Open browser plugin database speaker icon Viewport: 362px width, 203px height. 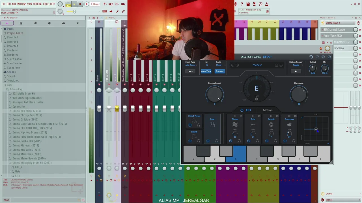tap(35, 23)
